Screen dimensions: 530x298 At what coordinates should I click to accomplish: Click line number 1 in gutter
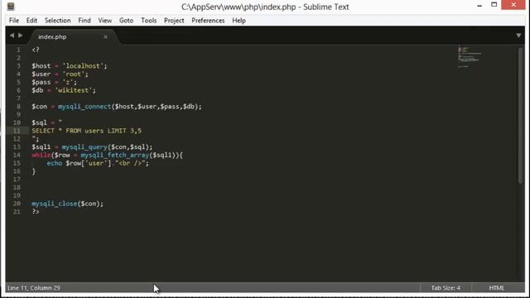point(18,50)
